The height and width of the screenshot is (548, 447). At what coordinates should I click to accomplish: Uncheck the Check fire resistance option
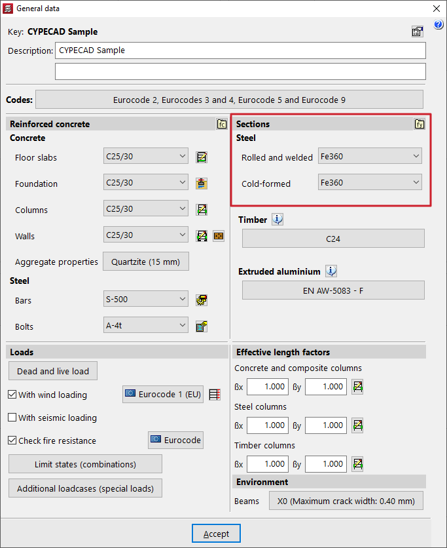point(12,440)
